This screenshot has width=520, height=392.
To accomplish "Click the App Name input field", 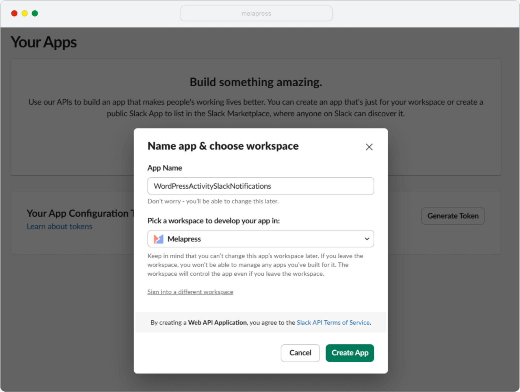I will coord(260,186).
